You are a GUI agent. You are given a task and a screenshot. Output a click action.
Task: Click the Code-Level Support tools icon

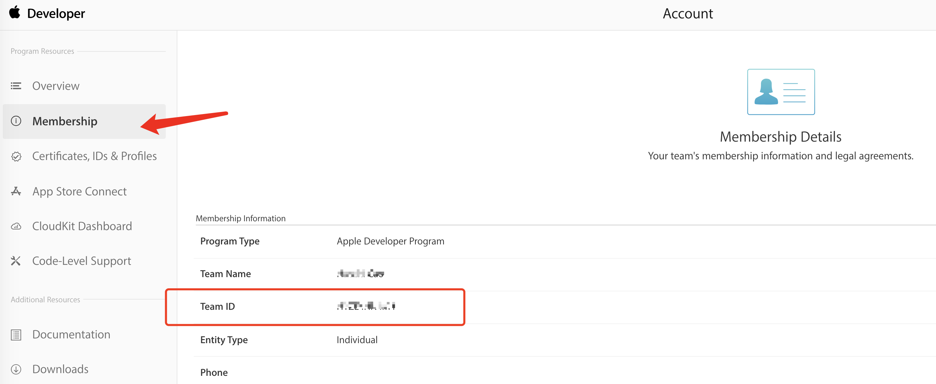tap(16, 261)
